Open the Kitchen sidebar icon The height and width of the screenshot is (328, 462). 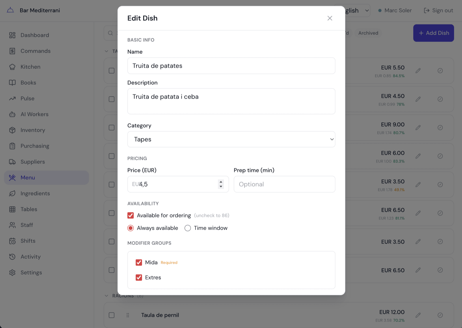click(x=12, y=67)
